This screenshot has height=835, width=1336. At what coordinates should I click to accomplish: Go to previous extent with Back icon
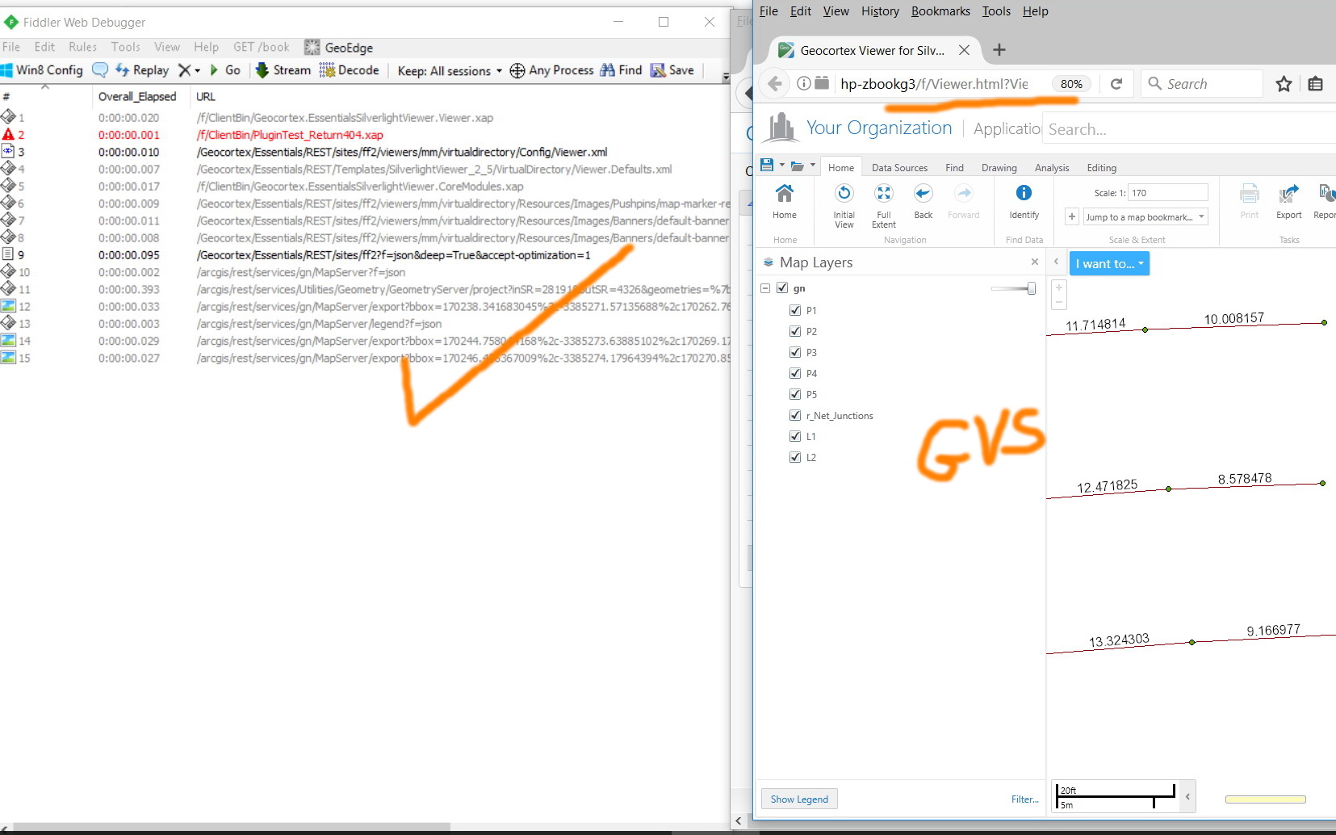[x=923, y=194]
